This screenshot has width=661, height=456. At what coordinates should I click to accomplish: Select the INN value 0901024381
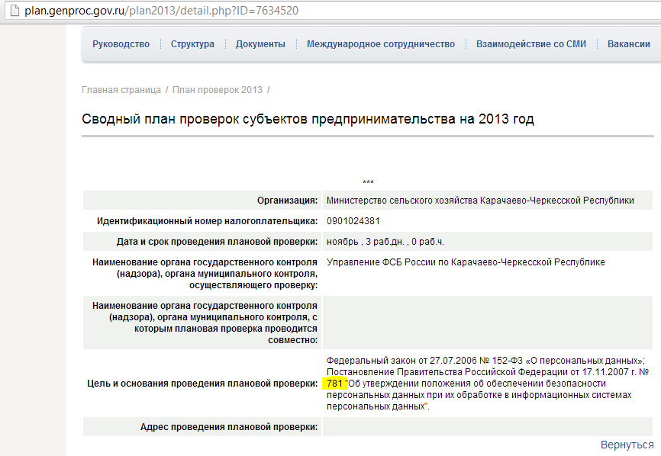[x=353, y=221]
